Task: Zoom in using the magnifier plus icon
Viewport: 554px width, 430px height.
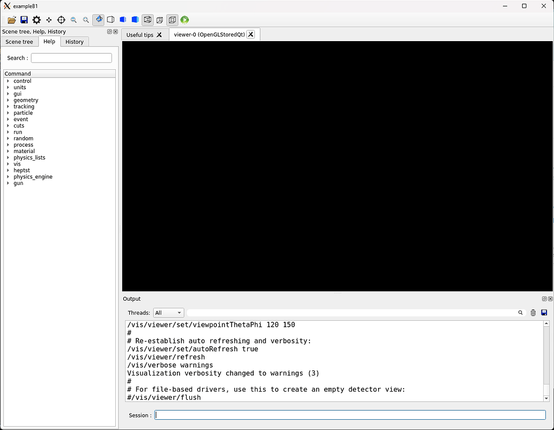Action: coord(85,19)
